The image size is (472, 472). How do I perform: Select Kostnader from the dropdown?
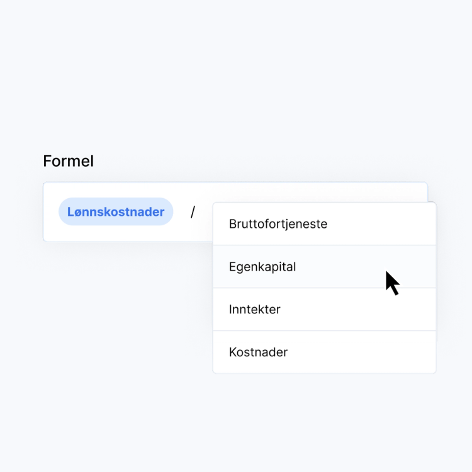(258, 352)
